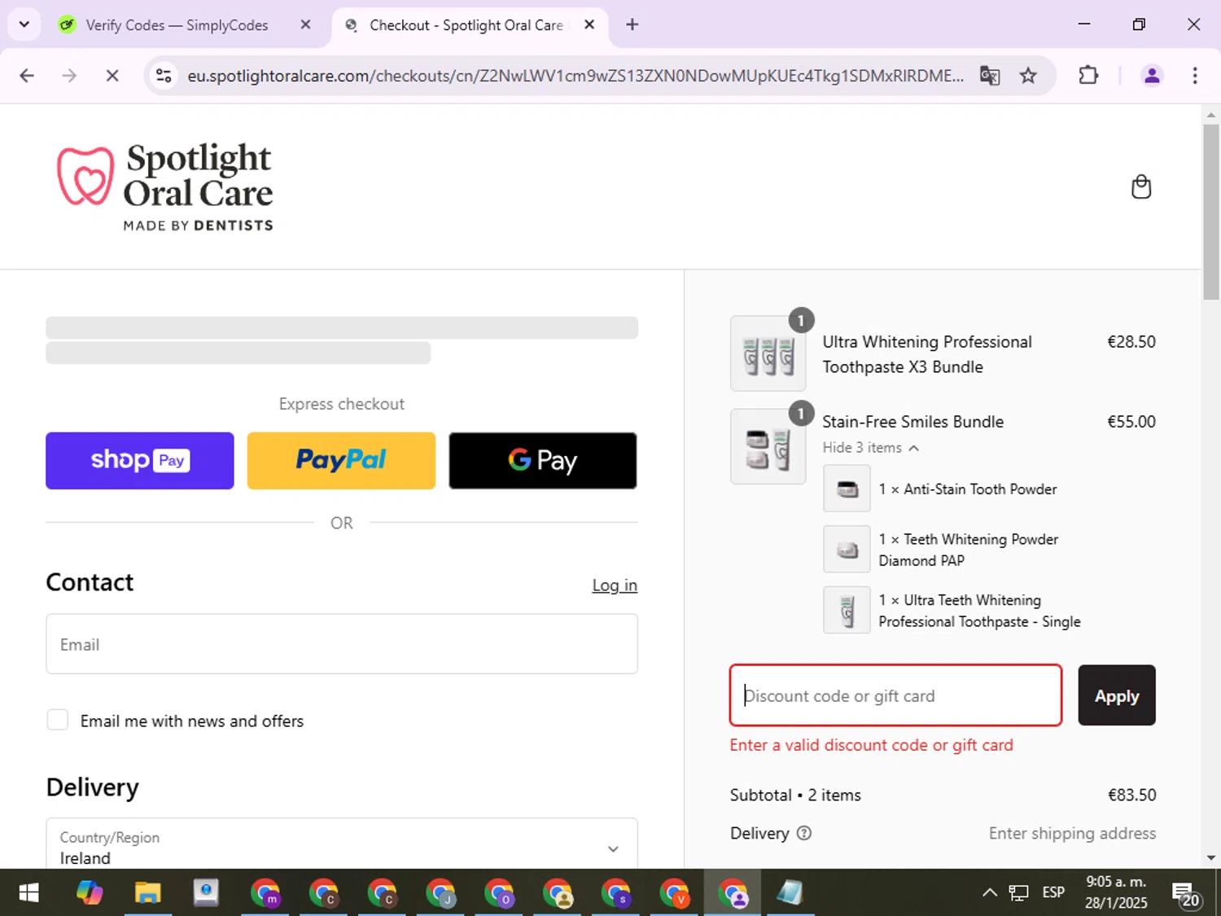Open the tab search dropdown arrow
This screenshot has width=1221, height=916.
click(24, 24)
